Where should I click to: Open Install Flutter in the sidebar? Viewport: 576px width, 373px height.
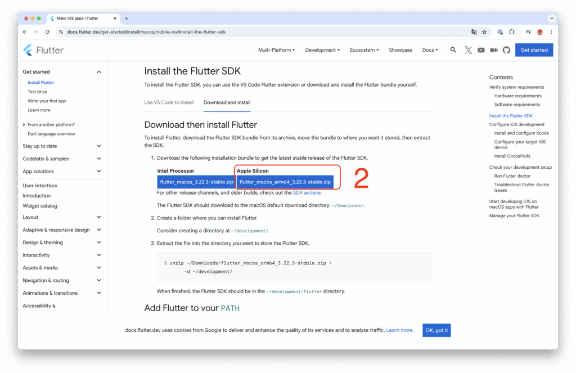[40, 83]
